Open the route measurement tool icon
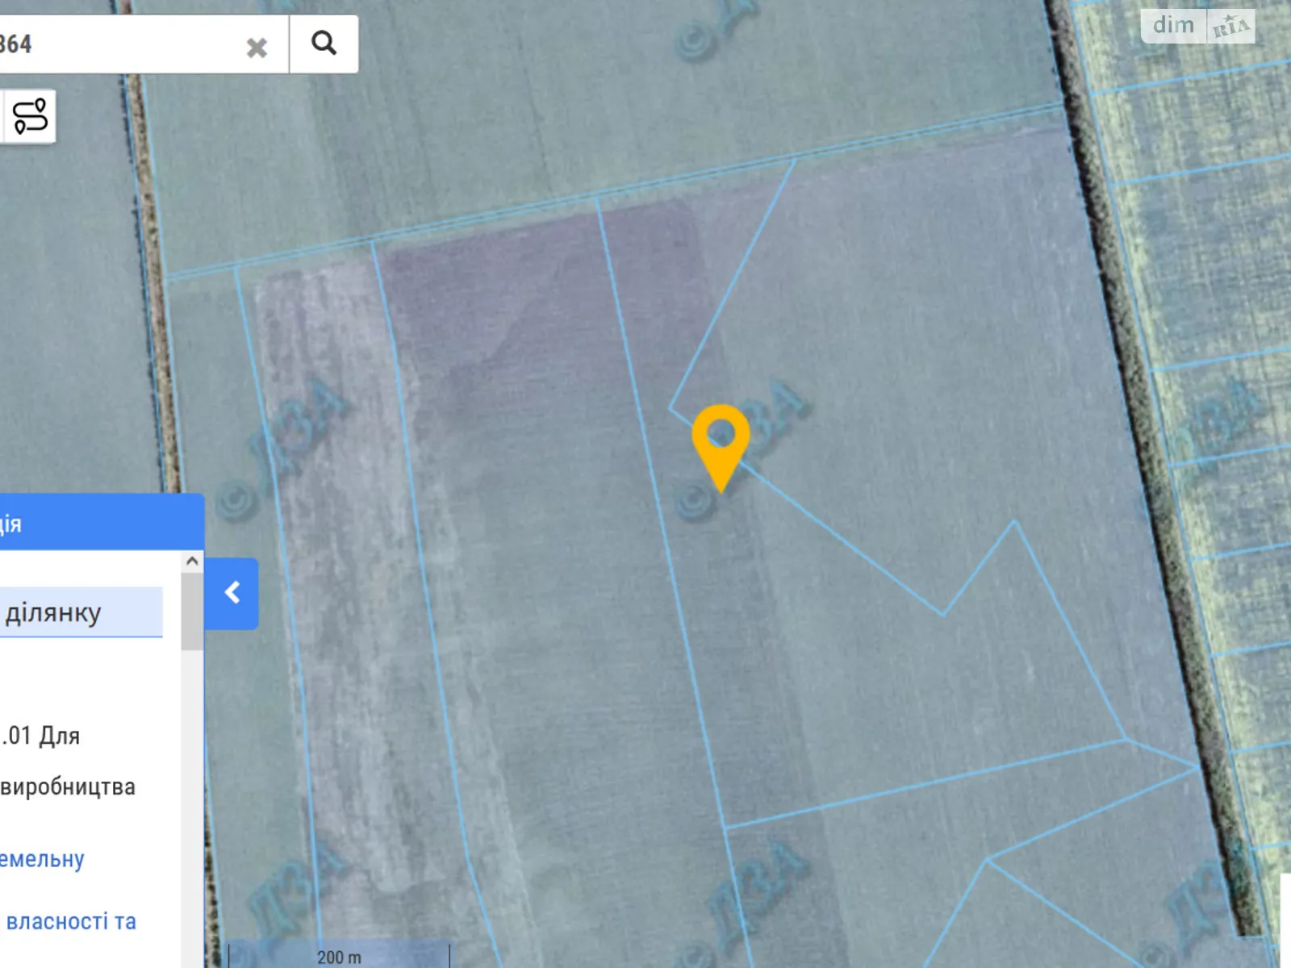1291x968 pixels. click(30, 116)
